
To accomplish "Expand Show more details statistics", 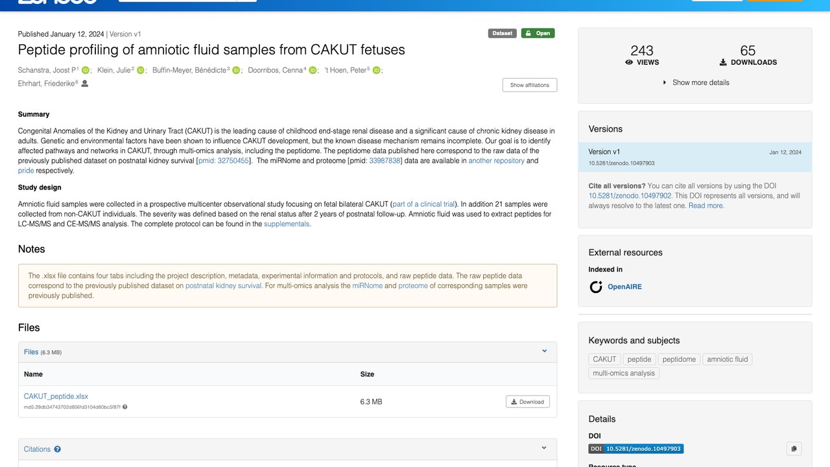I will tap(695, 82).
